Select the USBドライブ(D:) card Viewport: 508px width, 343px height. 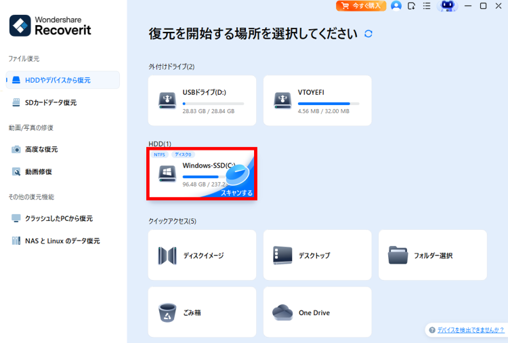(202, 100)
